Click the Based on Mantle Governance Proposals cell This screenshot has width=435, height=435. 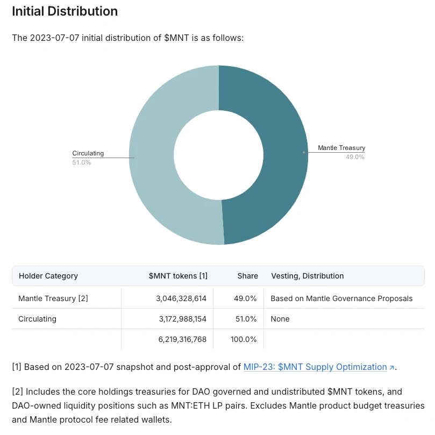coord(341,298)
